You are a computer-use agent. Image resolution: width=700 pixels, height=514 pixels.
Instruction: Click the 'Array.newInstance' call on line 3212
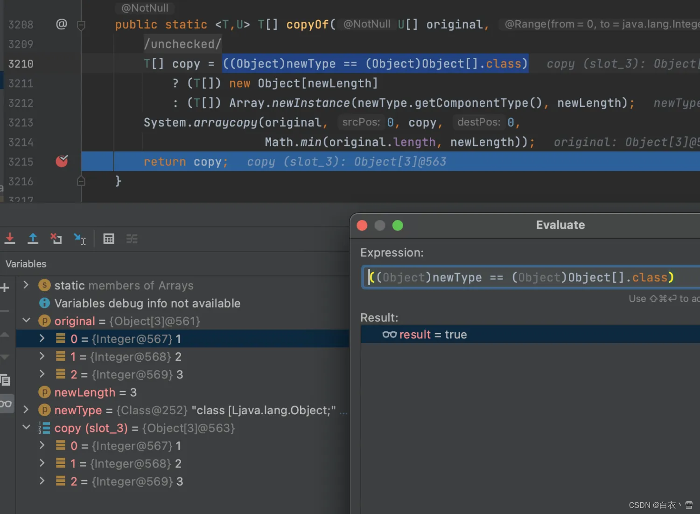point(289,103)
